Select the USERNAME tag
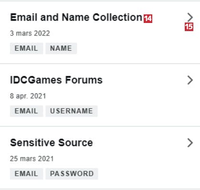 click(x=72, y=111)
